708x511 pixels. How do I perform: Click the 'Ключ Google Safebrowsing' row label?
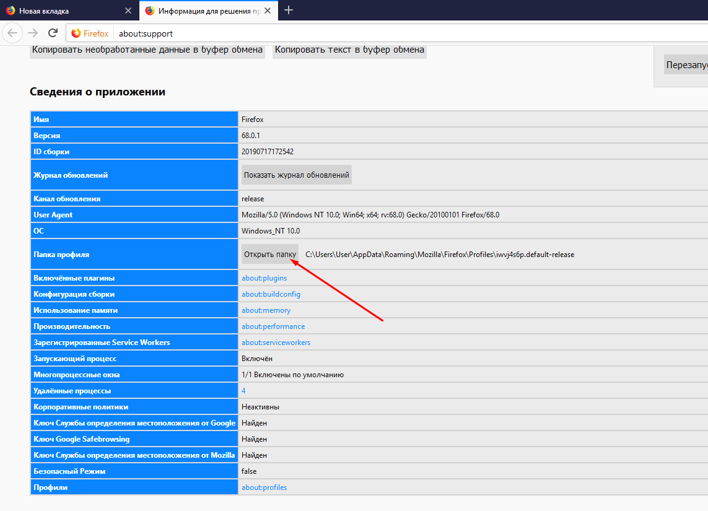(x=81, y=439)
